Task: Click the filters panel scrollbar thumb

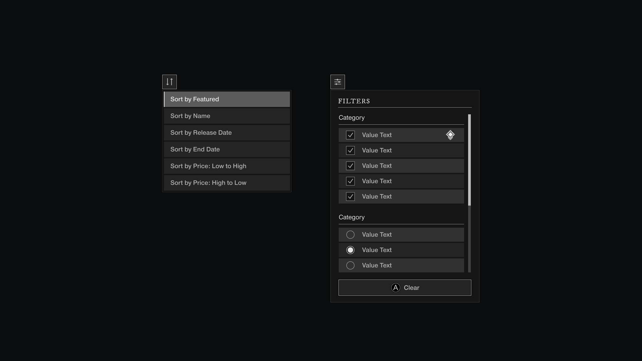Action: point(469,160)
